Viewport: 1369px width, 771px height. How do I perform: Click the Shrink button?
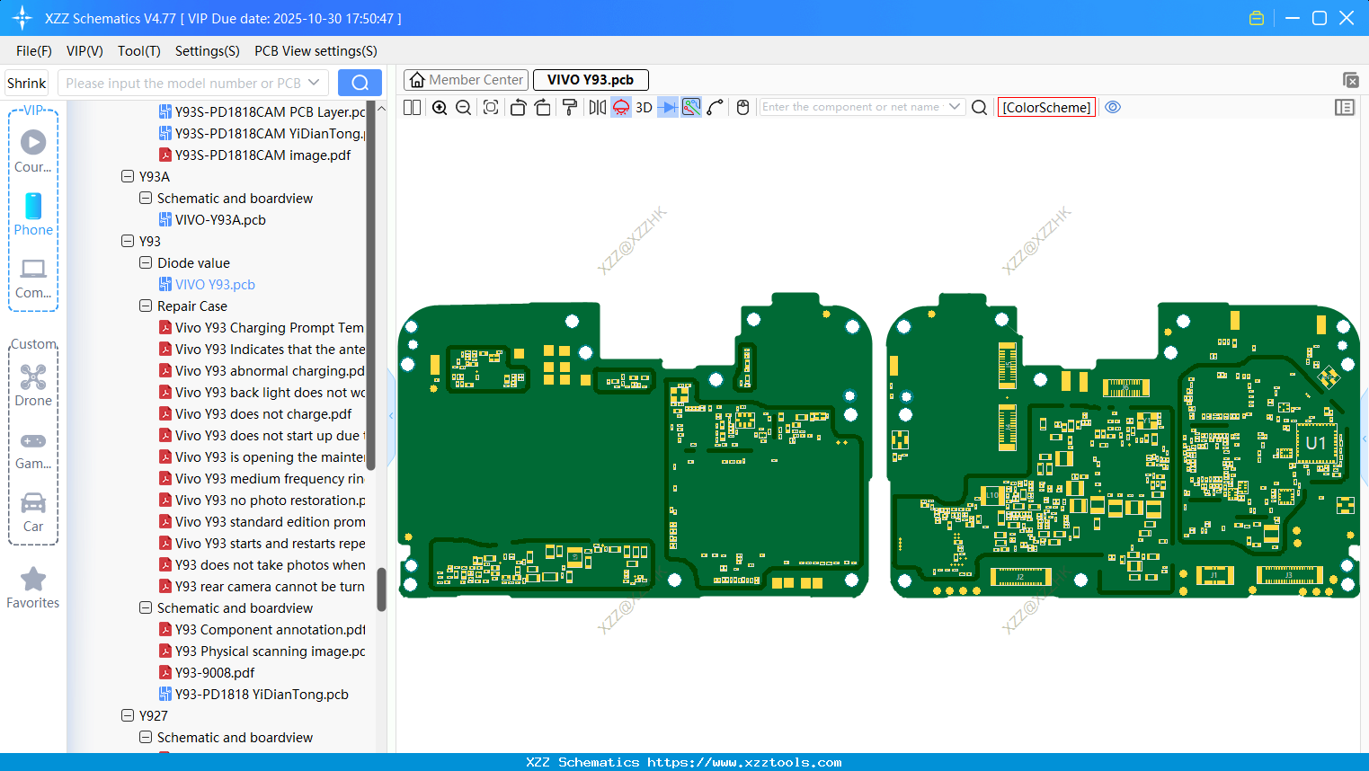(x=27, y=83)
